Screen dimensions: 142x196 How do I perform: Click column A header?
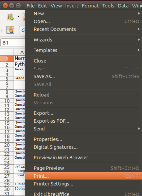[x=19, y=52]
